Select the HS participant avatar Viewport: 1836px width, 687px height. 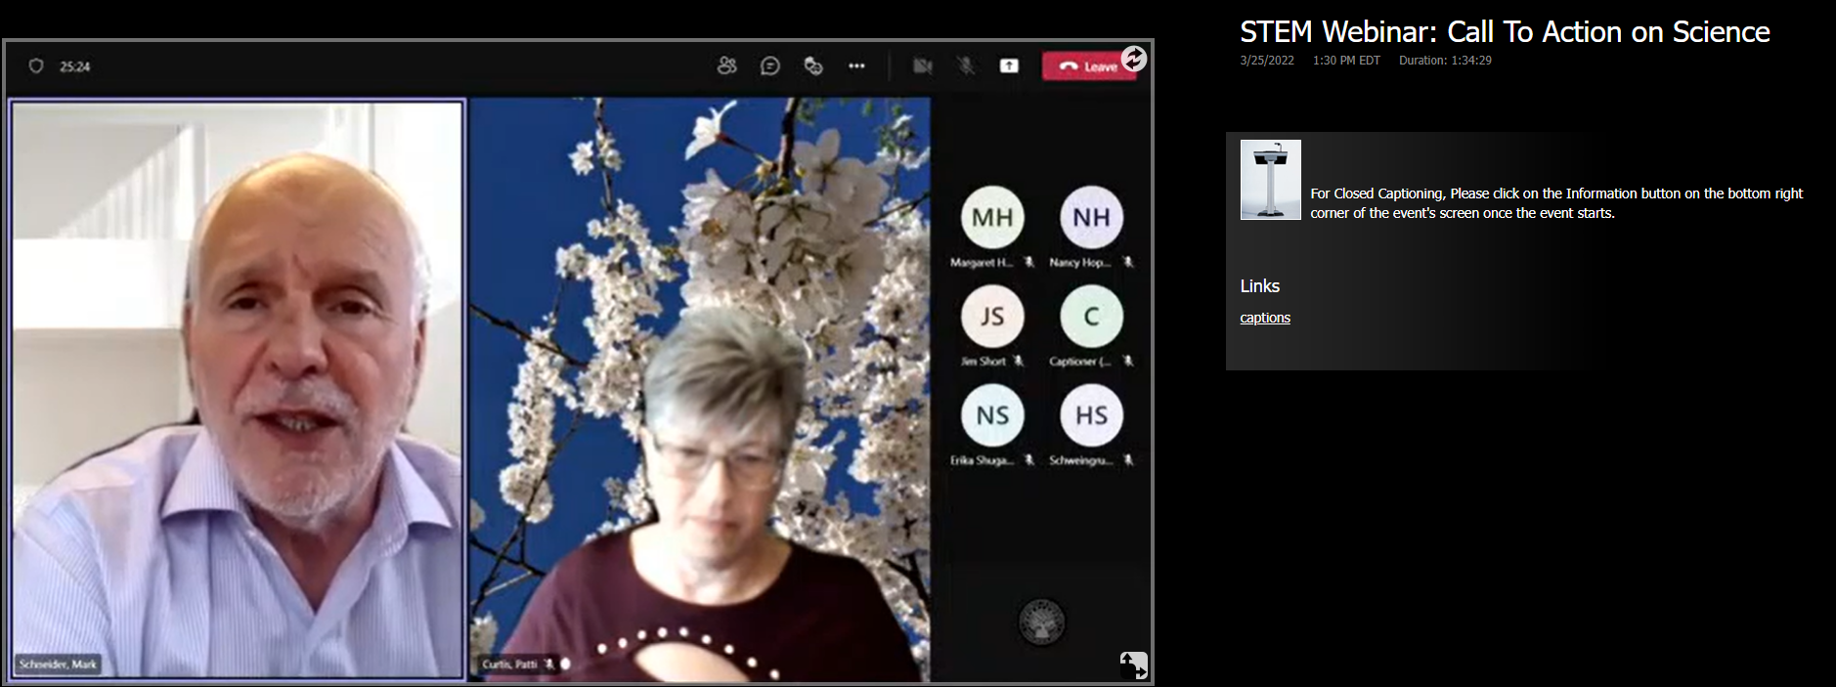1091,415
